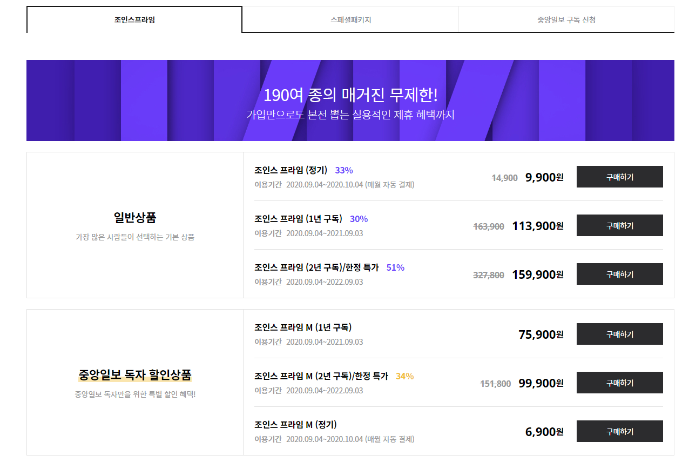Image resolution: width=689 pixels, height=462 pixels.
Task: Click the struck-through 151,800 original price
Action: [496, 384]
